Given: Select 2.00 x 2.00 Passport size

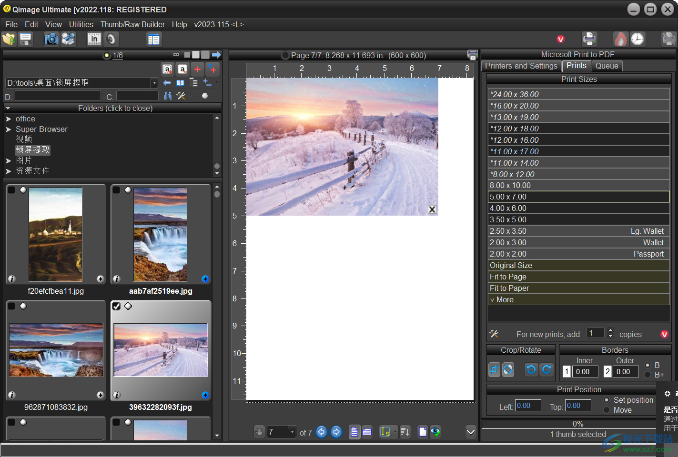Looking at the screenshot, I should (x=578, y=254).
